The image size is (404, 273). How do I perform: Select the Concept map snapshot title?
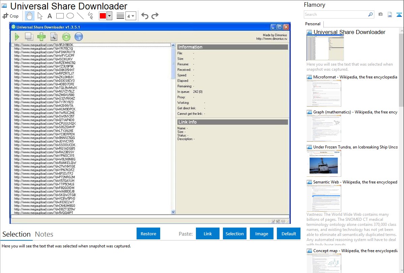[x=355, y=251]
